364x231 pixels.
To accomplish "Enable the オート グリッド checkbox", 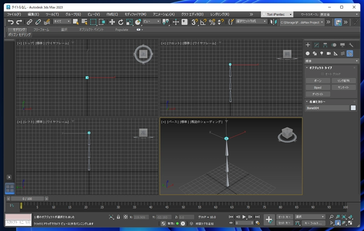I will (x=322, y=74).
